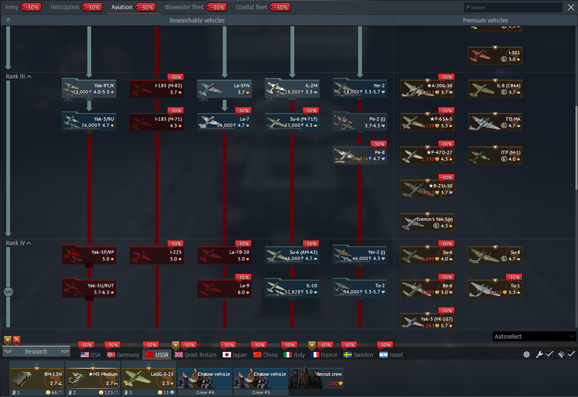
Task: Select the premium I-301 fighter
Action: pyautogui.click(x=495, y=56)
